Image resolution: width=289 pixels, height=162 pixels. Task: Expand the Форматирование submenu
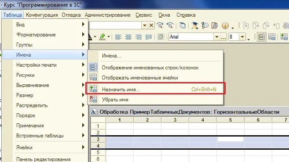point(44,35)
